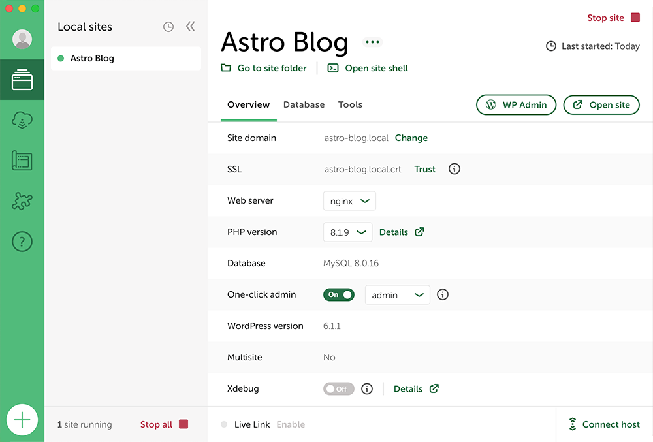Open Help using the question mark icon
Viewport: 653px width, 442px height.
click(22, 242)
